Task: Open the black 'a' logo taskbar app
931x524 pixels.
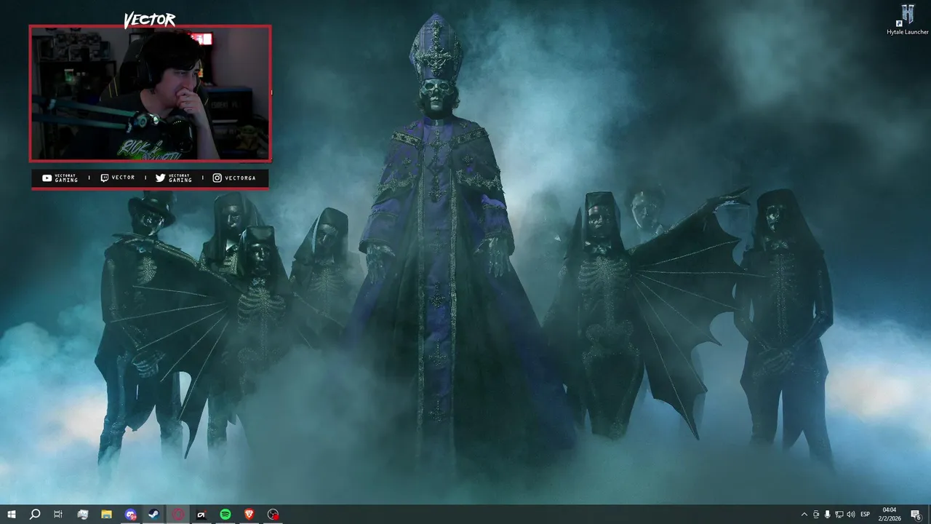Action: pos(201,515)
